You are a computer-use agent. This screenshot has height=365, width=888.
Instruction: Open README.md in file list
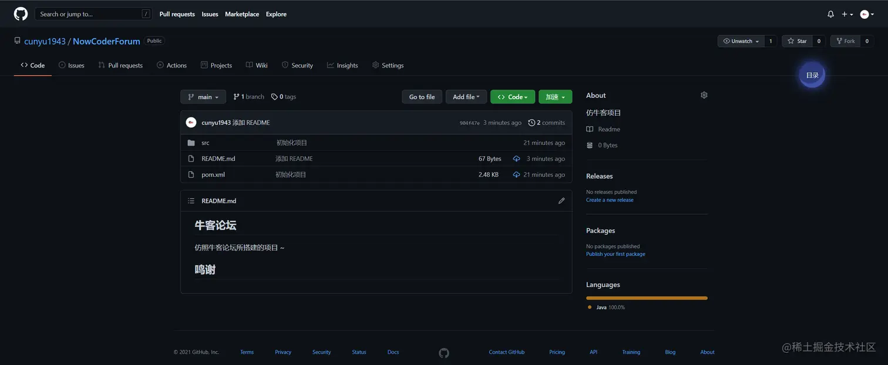pyautogui.click(x=218, y=158)
